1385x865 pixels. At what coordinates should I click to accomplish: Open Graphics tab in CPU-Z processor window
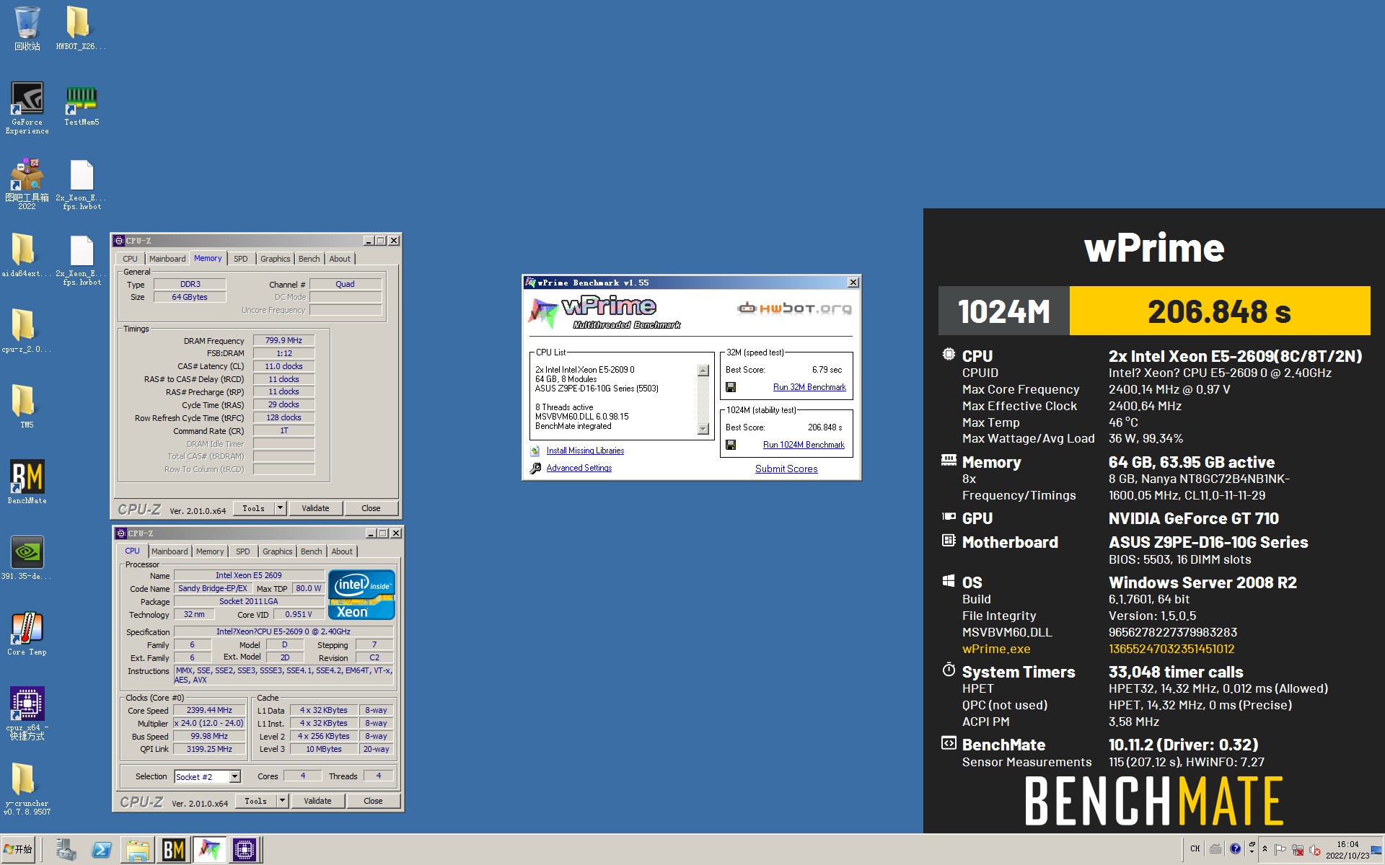(278, 551)
